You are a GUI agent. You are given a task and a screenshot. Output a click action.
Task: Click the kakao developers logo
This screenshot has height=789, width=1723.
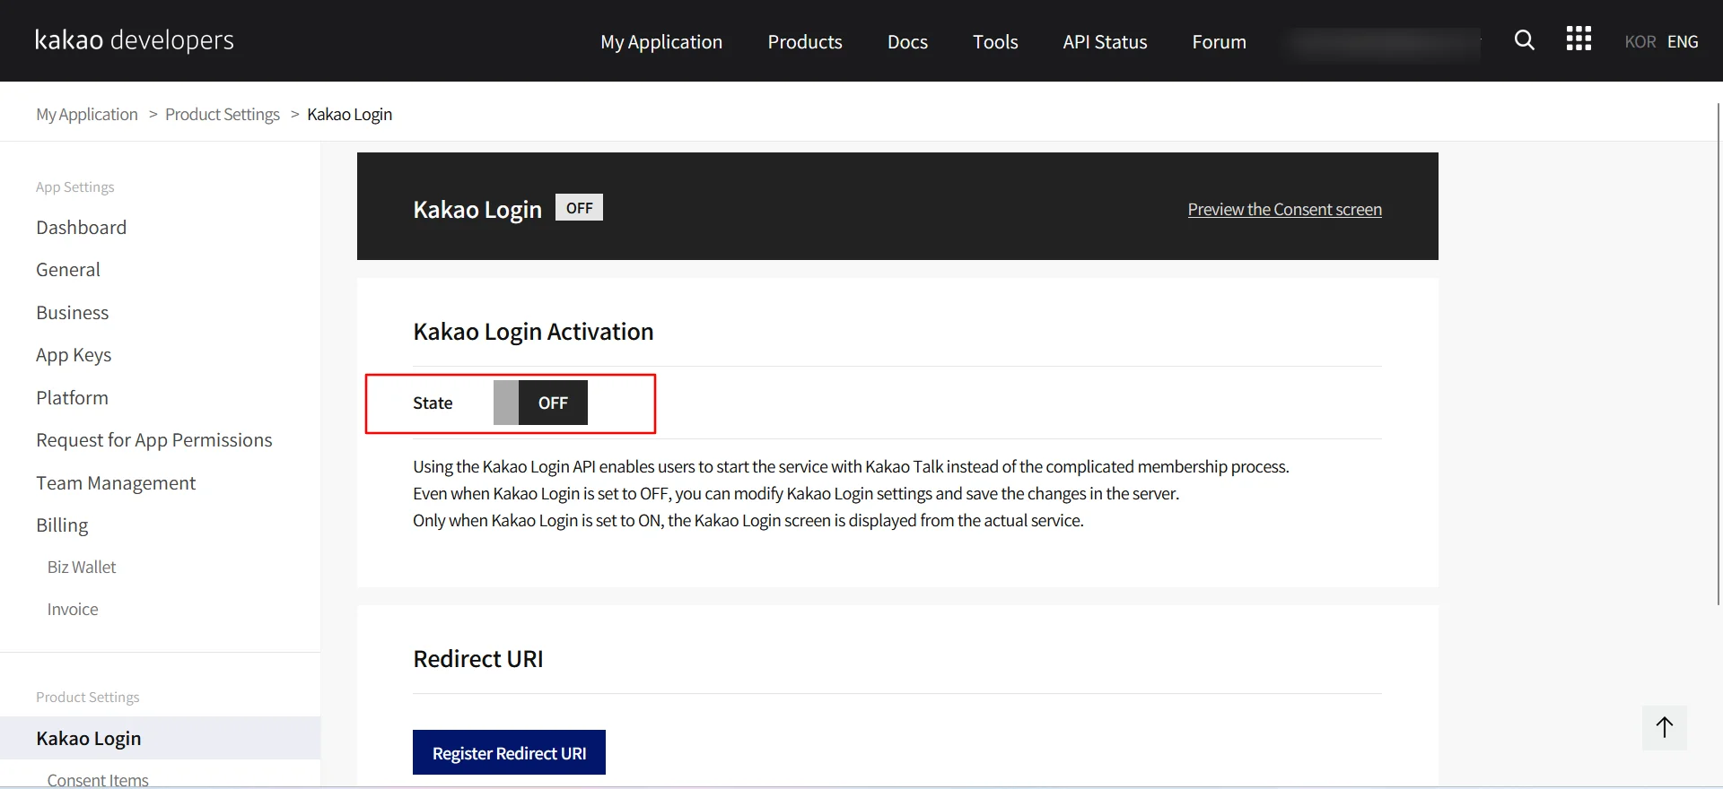(x=135, y=40)
